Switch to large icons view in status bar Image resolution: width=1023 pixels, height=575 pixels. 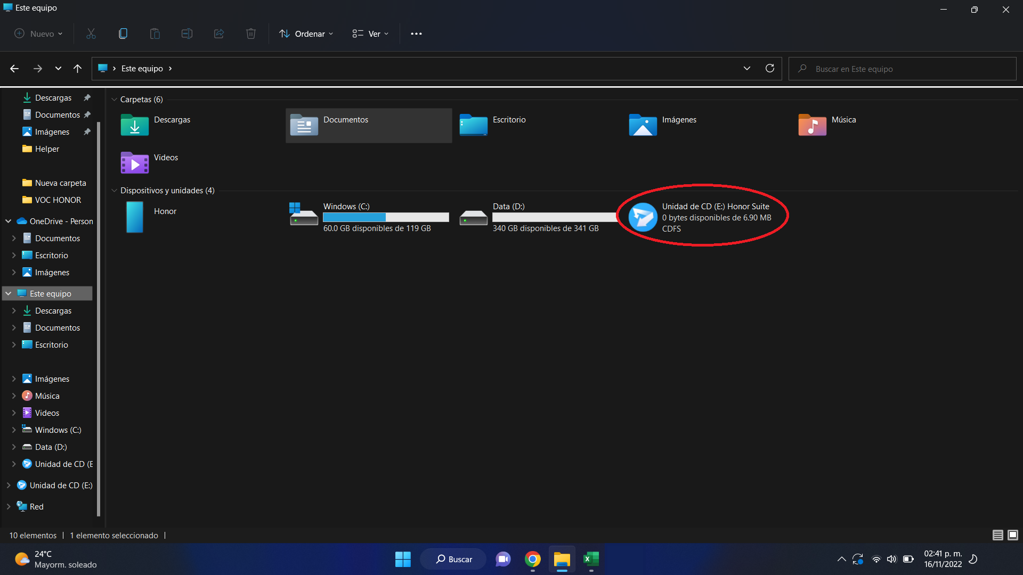click(1013, 535)
